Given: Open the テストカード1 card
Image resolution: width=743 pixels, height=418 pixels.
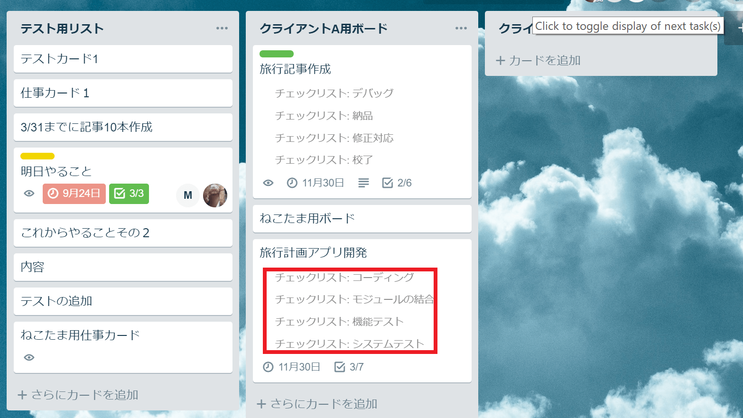Looking at the screenshot, I should [123, 59].
